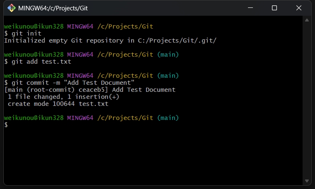The height and width of the screenshot is (189, 315).
Task: Click the first weikunou@ikun328 prompt text
Action: (34, 26)
